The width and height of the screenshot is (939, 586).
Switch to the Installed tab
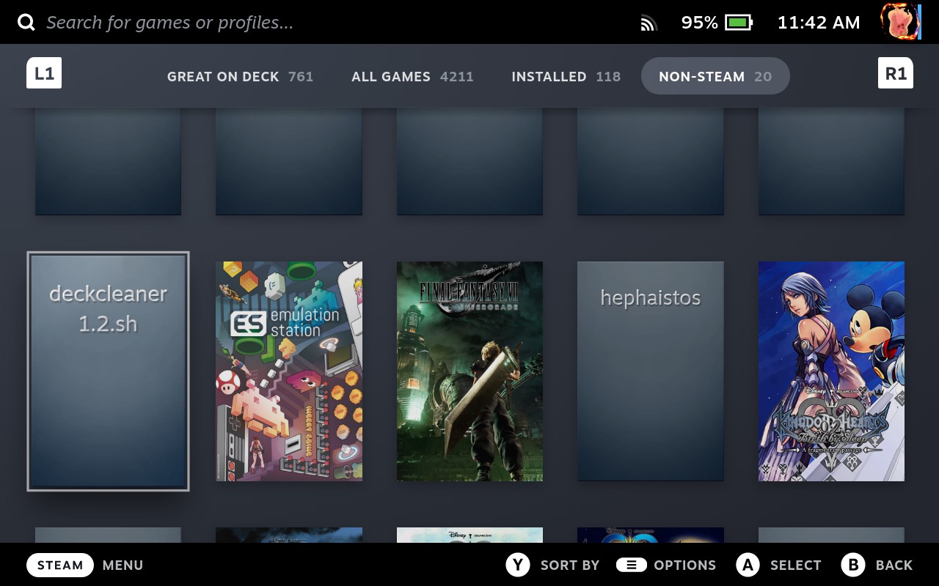point(566,76)
